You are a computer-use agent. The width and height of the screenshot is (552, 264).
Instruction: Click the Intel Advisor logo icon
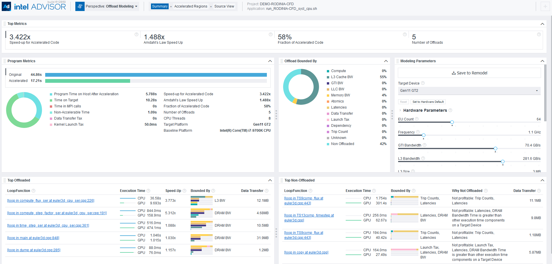tap(6, 6)
